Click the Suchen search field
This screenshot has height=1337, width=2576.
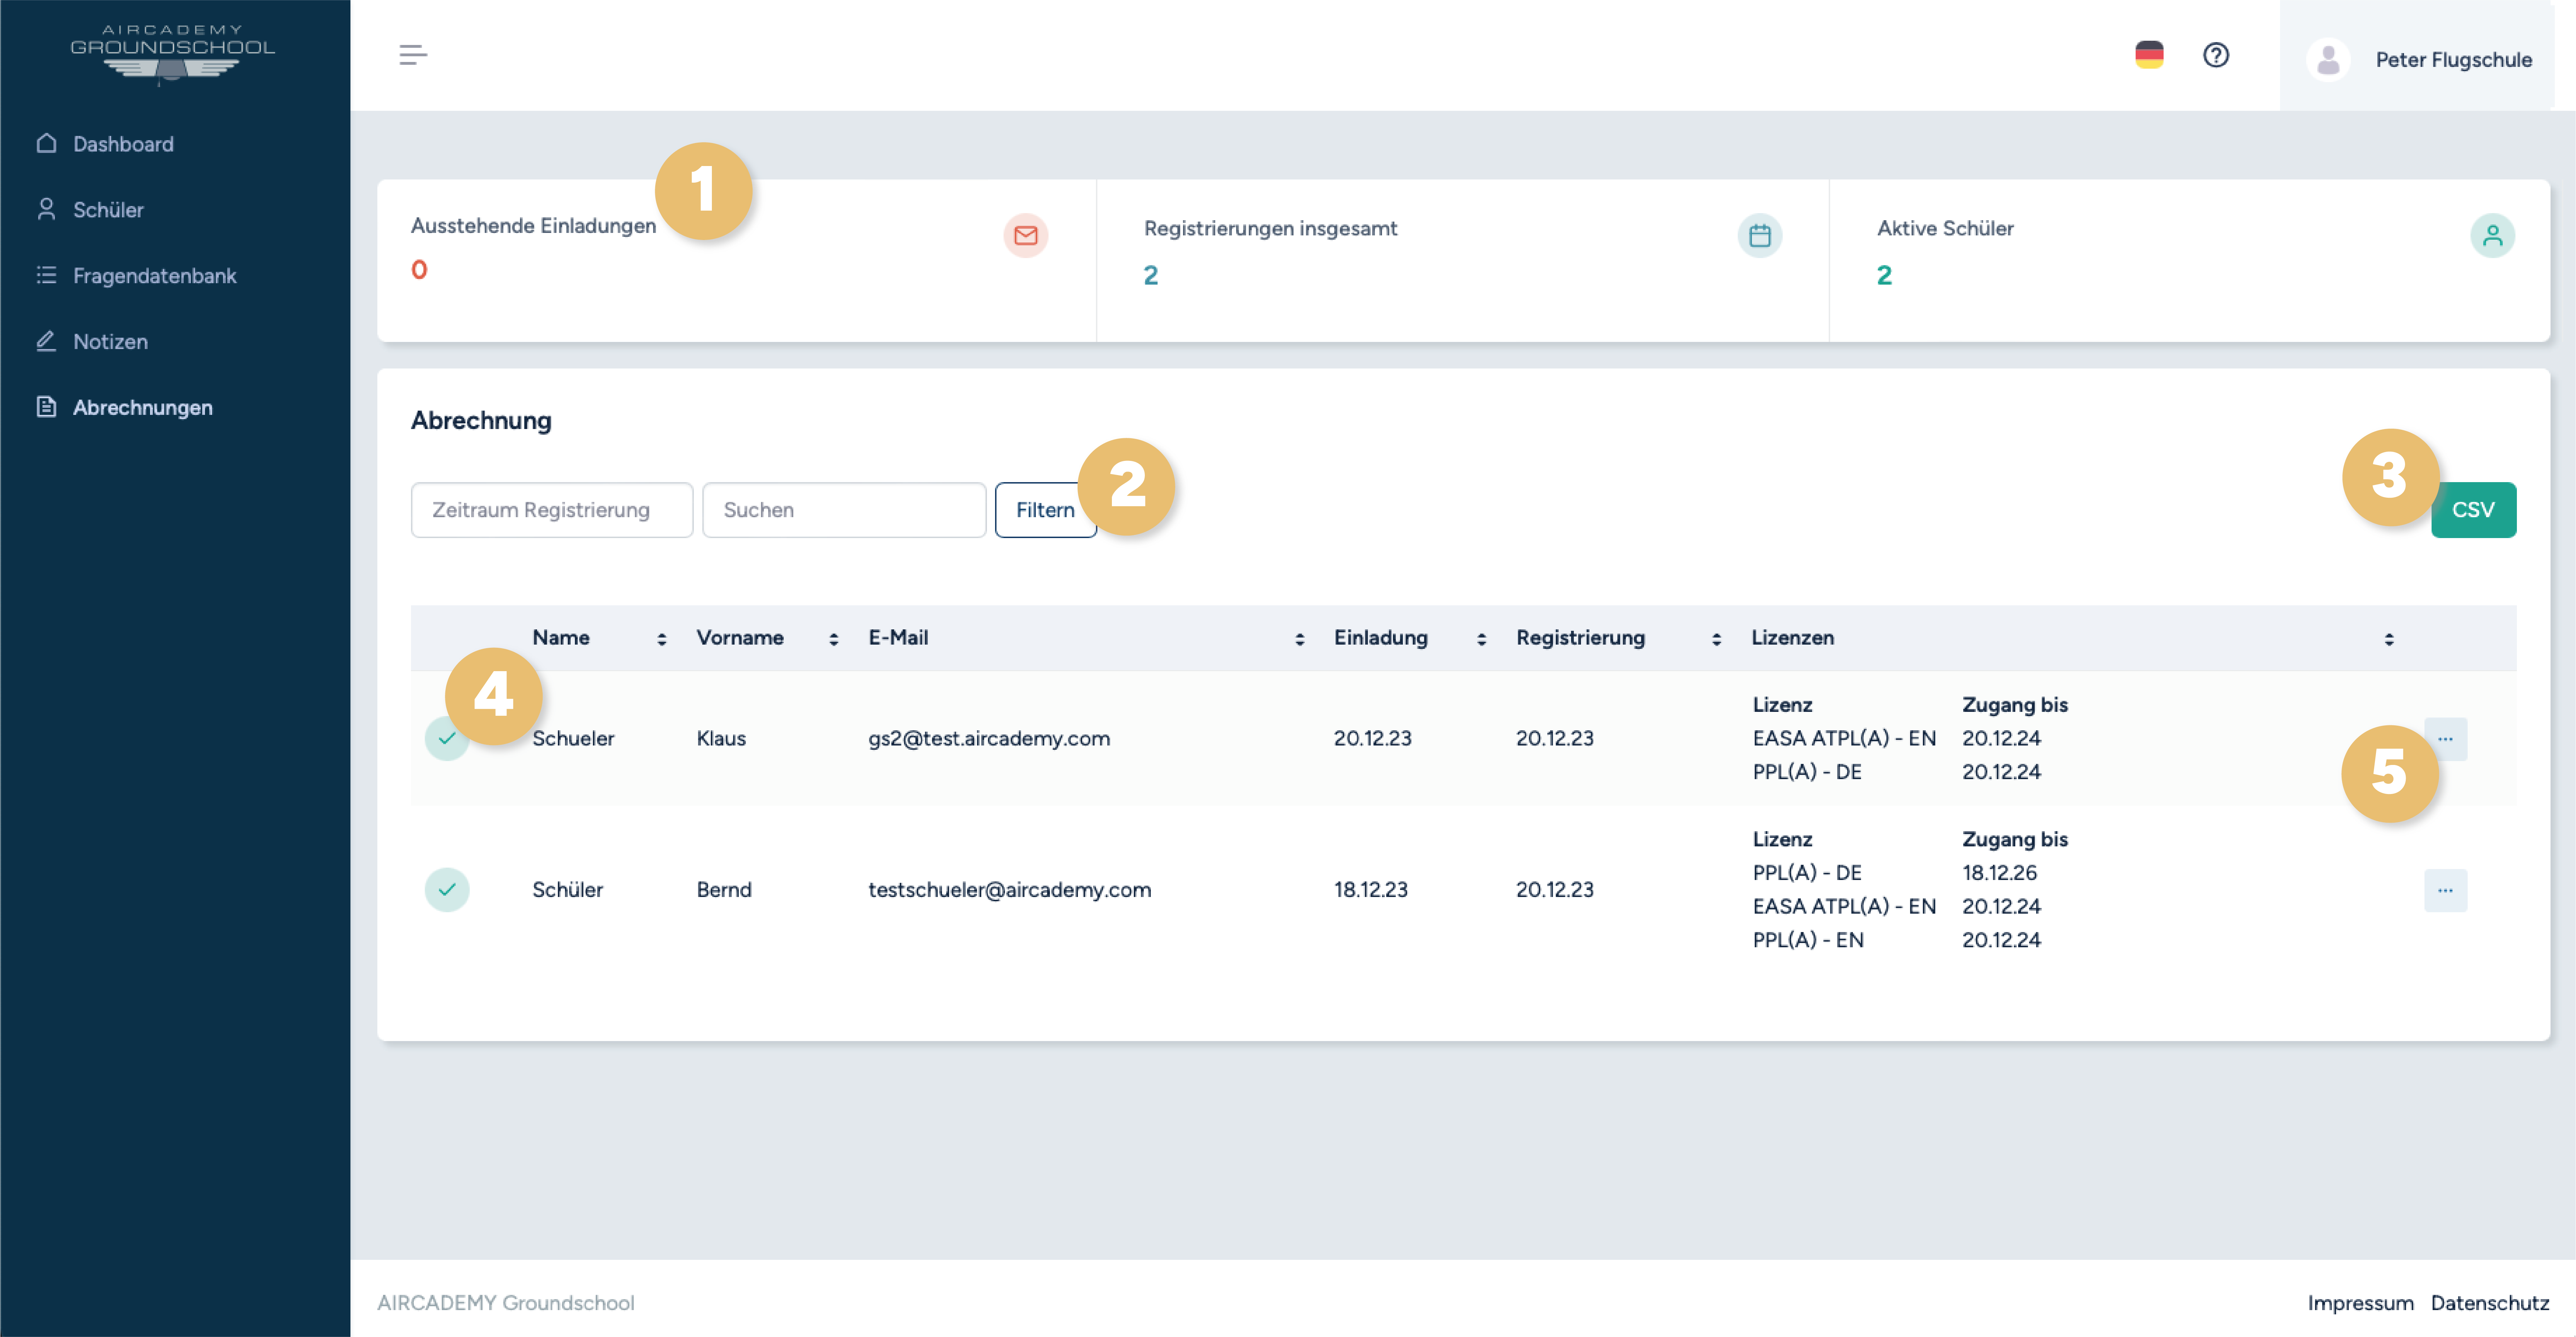tap(844, 510)
